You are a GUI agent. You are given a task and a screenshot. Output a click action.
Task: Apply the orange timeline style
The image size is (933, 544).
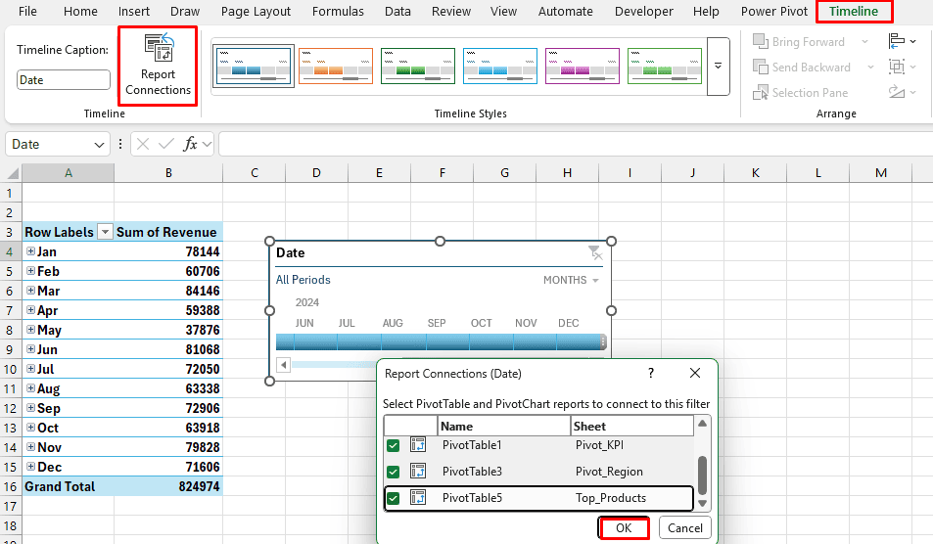(336, 66)
